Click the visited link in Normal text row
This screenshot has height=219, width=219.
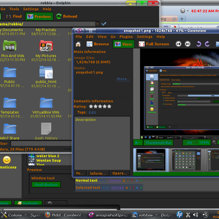click(114, 181)
